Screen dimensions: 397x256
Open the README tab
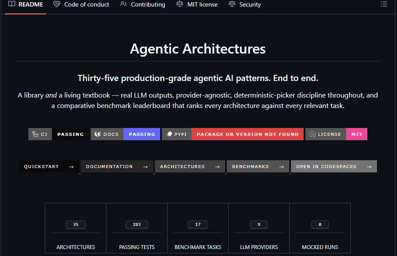pos(26,4)
